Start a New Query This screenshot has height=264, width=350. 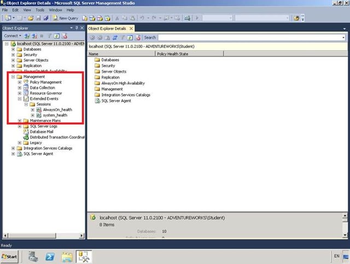[x=66, y=18]
